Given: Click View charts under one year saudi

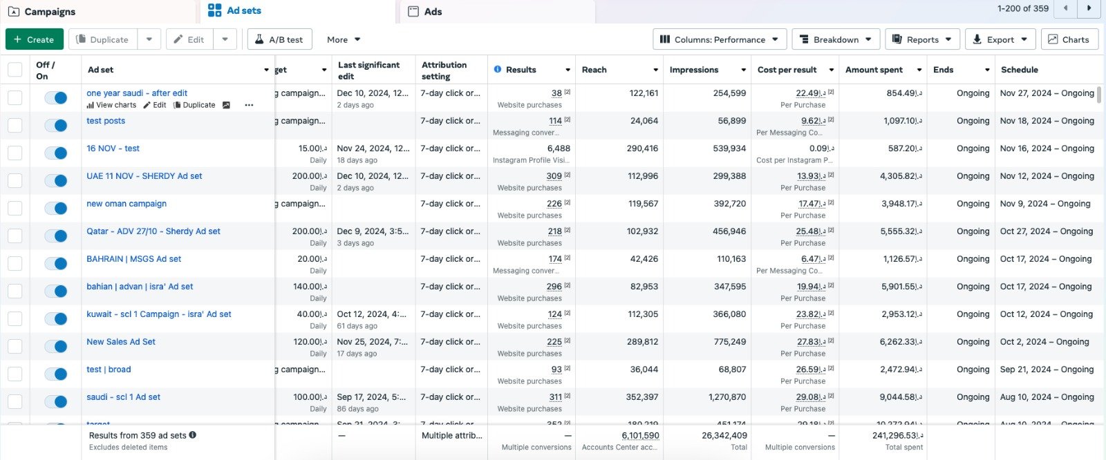Looking at the screenshot, I should [111, 105].
